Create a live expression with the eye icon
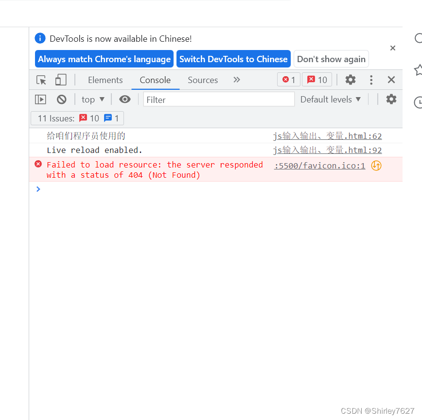 pyautogui.click(x=125, y=99)
